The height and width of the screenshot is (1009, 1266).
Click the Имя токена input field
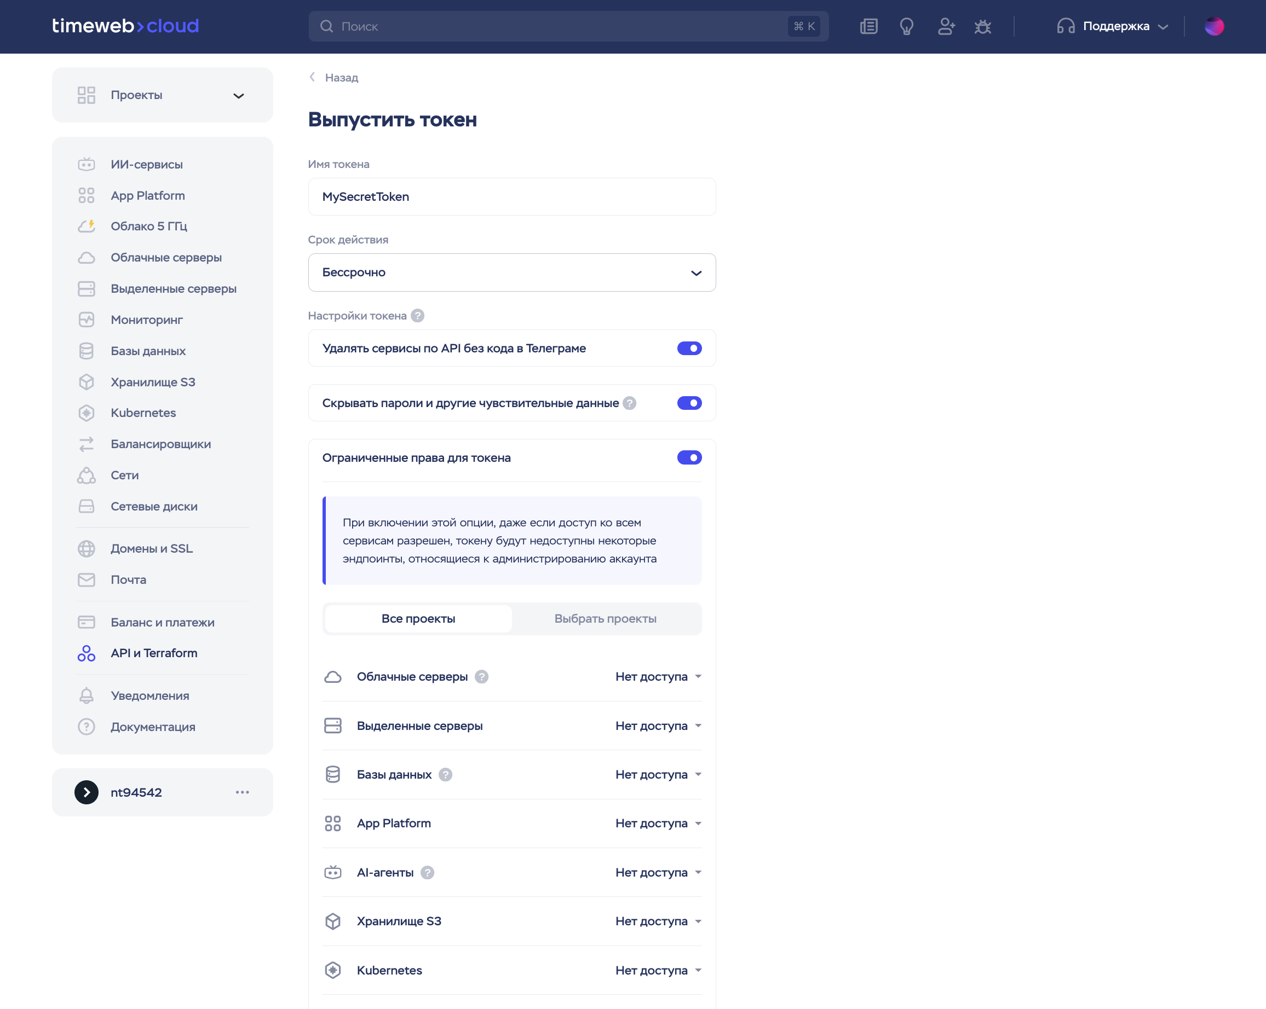pyautogui.click(x=511, y=196)
